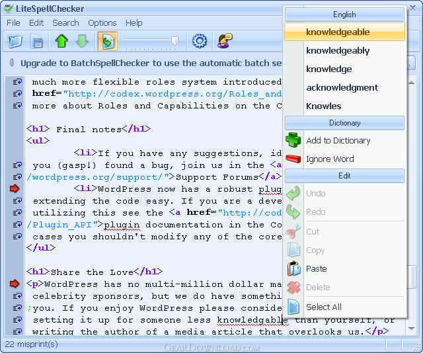Screen dimensions: 423x353
Task: Click the Copy pages icon
Action: 293,249
